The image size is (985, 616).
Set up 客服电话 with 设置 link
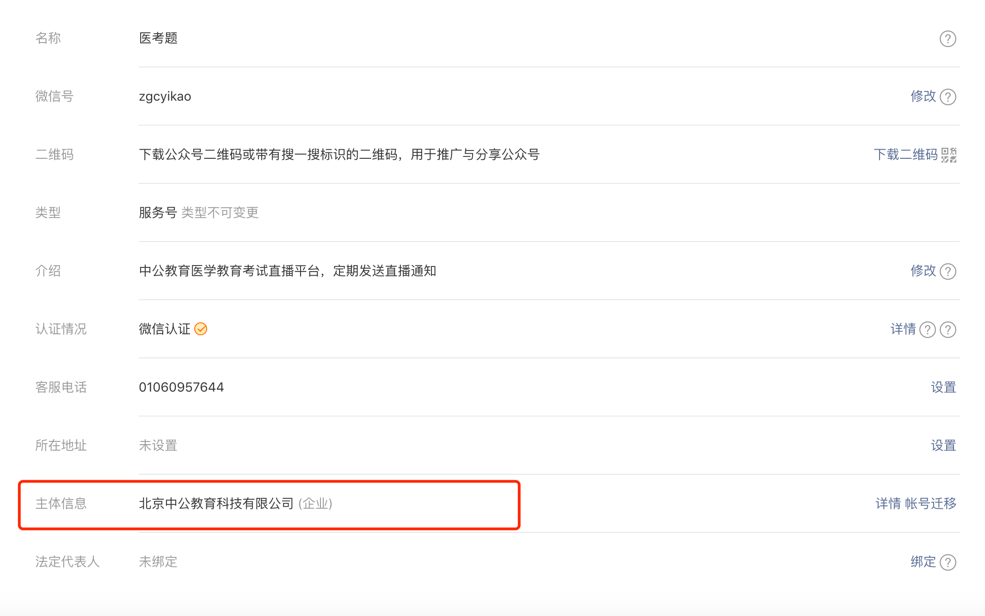(x=943, y=387)
